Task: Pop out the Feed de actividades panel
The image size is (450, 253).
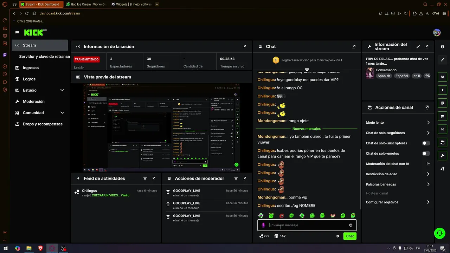Action: [153, 179]
